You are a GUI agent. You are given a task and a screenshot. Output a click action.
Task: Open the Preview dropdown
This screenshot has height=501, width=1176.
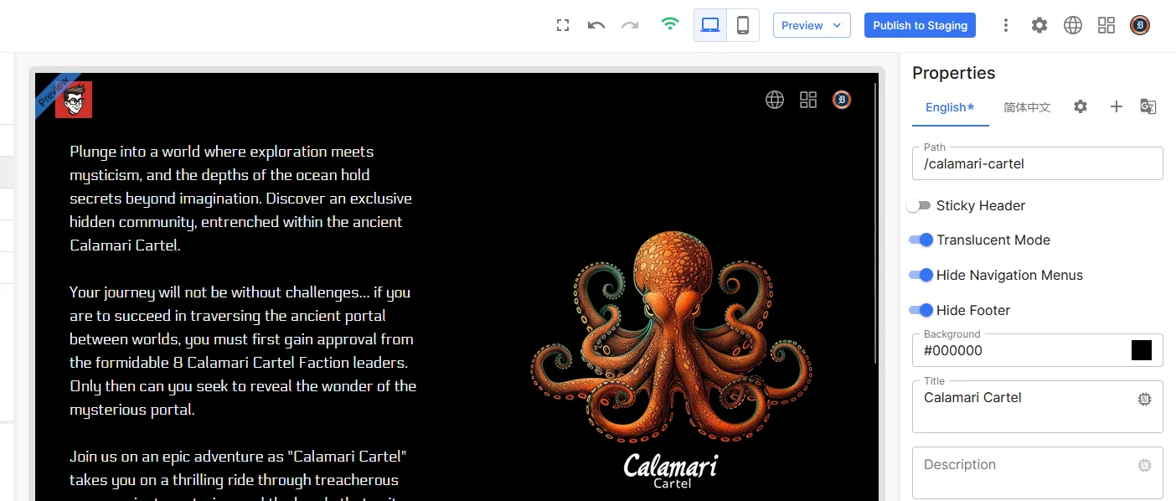pyautogui.click(x=812, y=25)
